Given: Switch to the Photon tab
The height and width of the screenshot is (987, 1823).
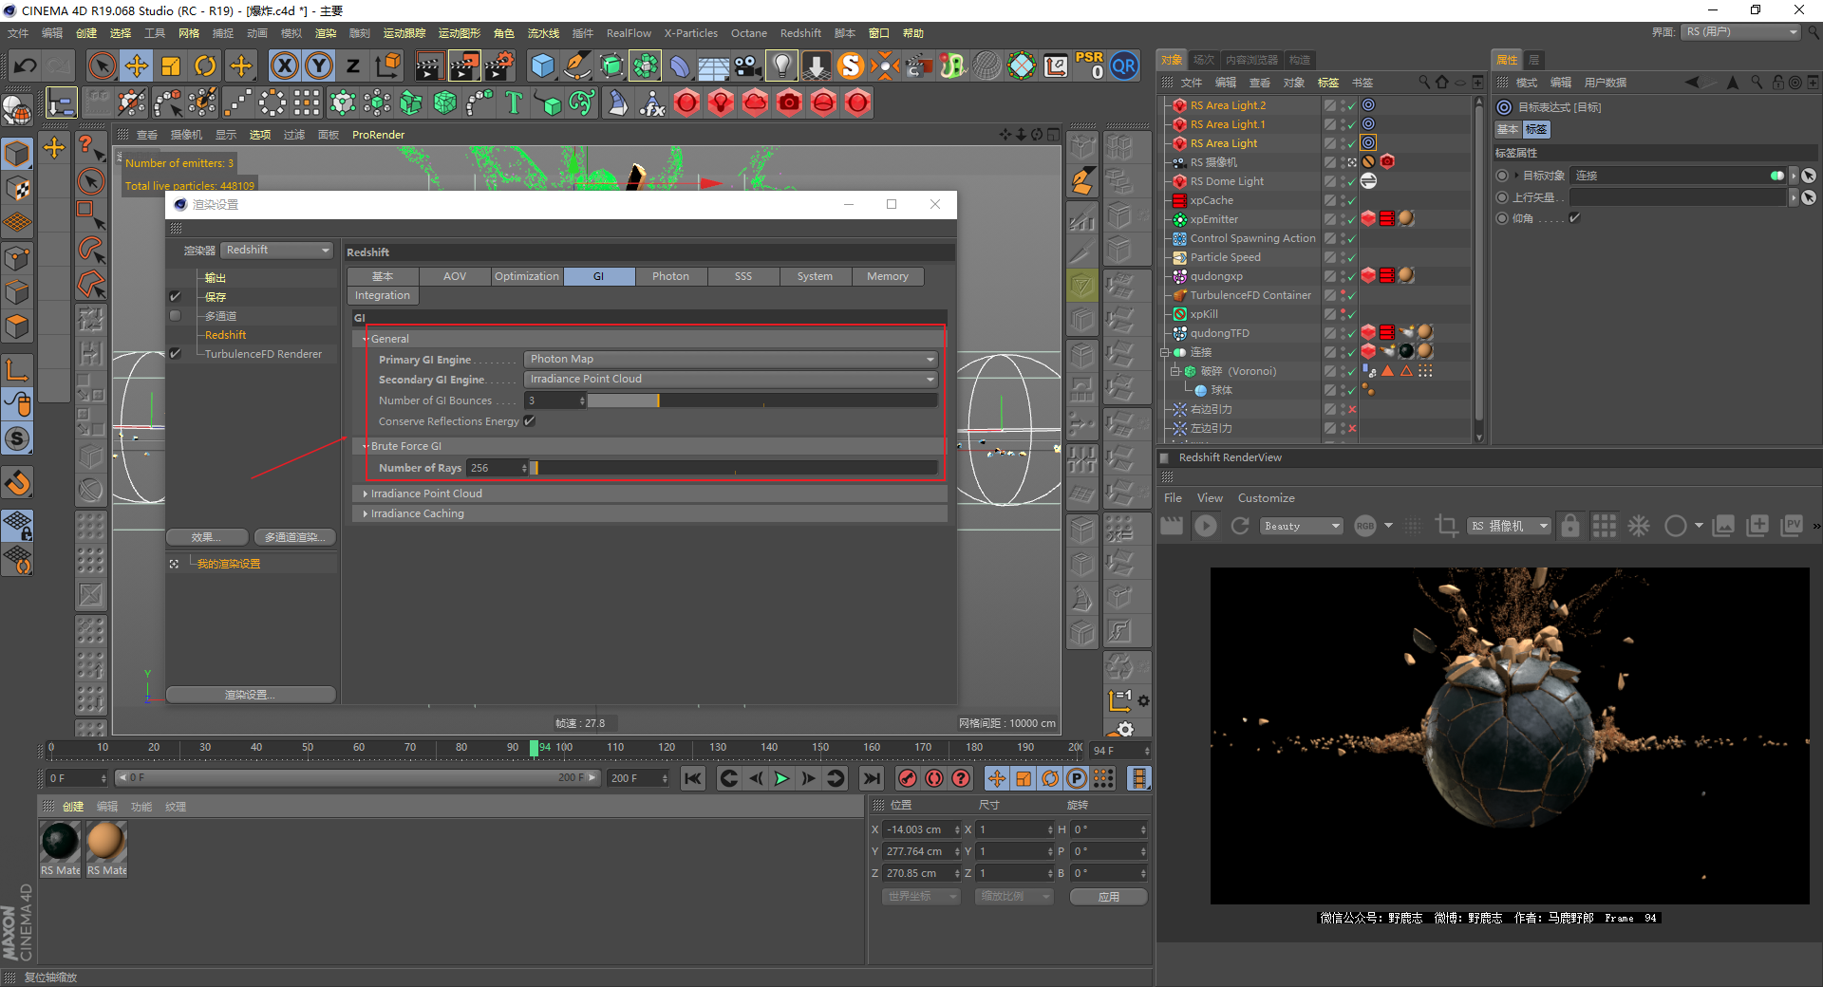Looking at the screenshot, I should pos(670,276).
